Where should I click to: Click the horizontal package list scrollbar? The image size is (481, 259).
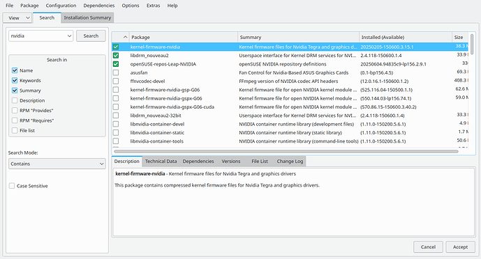pyautogui.click(x=286, y=151)
